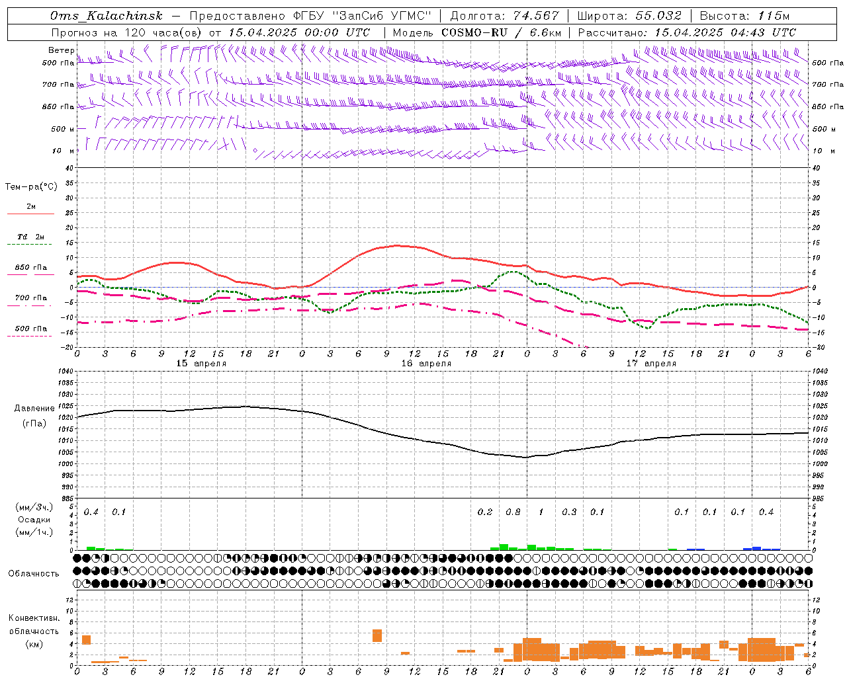Viewport: 847px width, 677px height.
Task: Click the computed time 15.04.2025 04:43 UTC
Action: 725,32
